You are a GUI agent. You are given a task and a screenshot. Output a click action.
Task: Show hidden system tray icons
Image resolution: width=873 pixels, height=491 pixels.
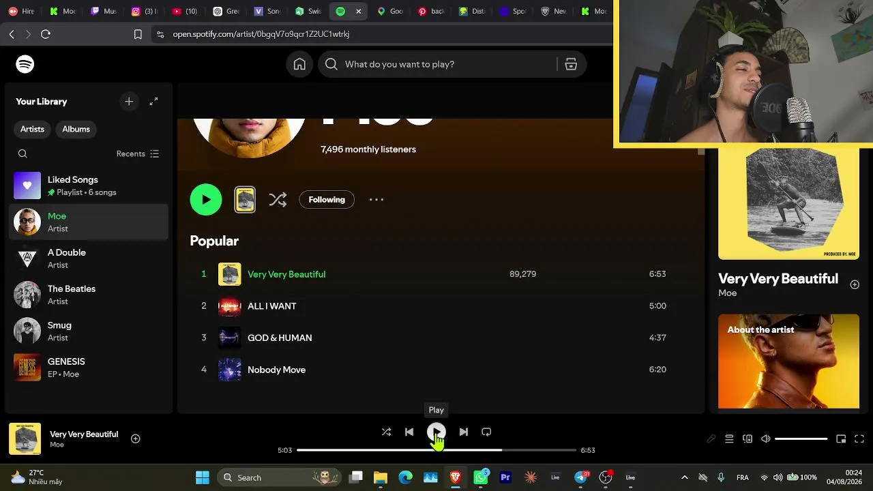tap(685, 477)
